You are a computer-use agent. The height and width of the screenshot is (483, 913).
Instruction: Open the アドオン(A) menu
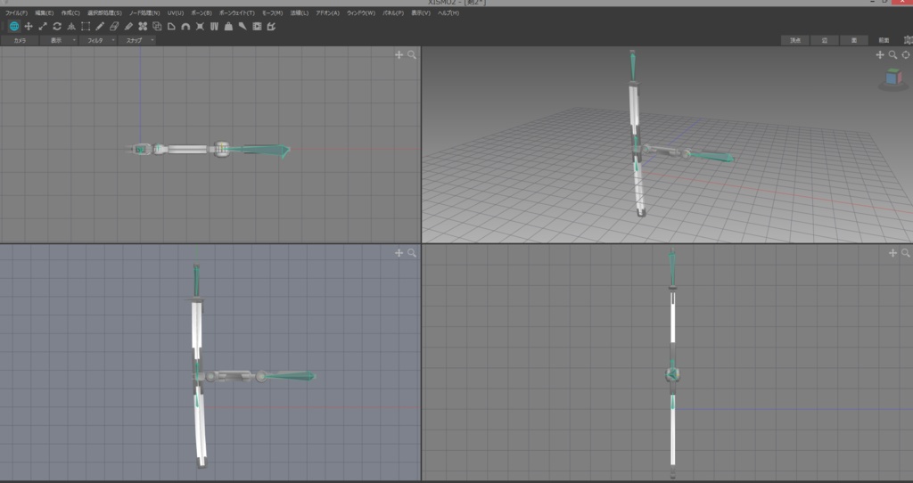(328, 12)
